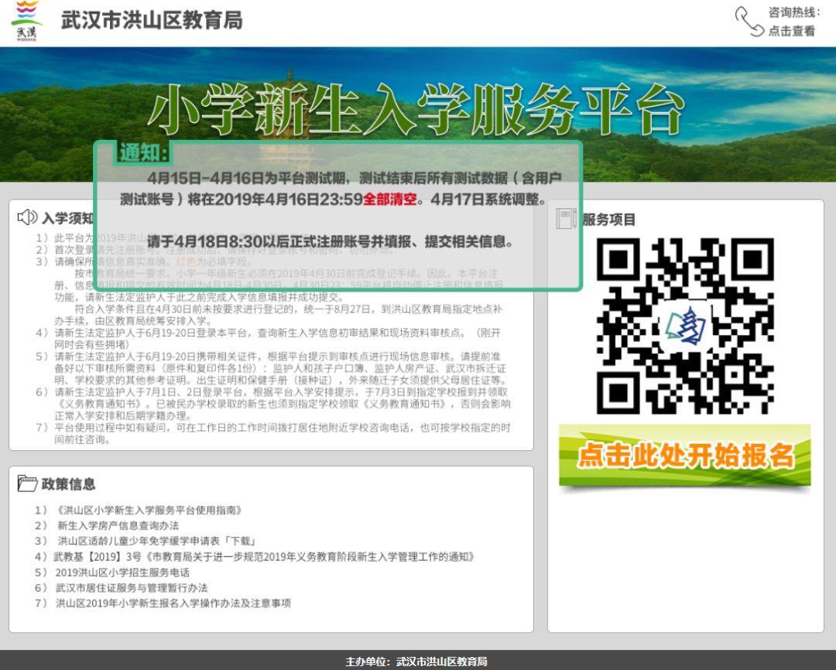
Task: Click the 服务项目 section heading
Action: pos(609,220)
